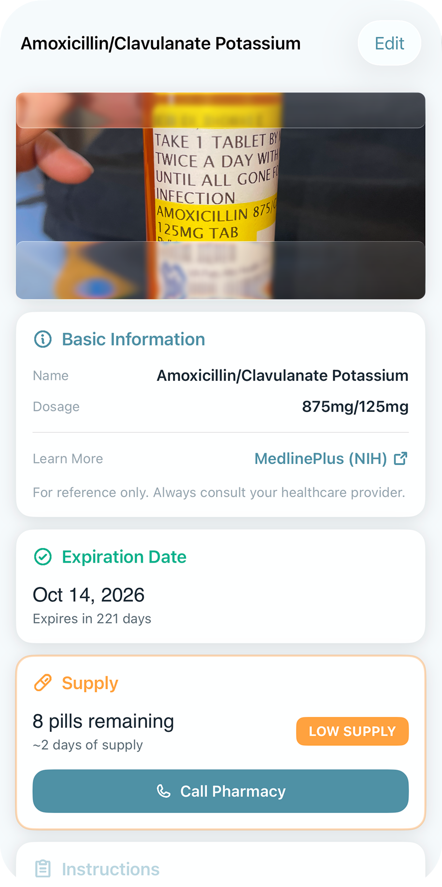Tap the Edit button
Image resolution: width=442 pixels, height=887 pixels.
389,44
